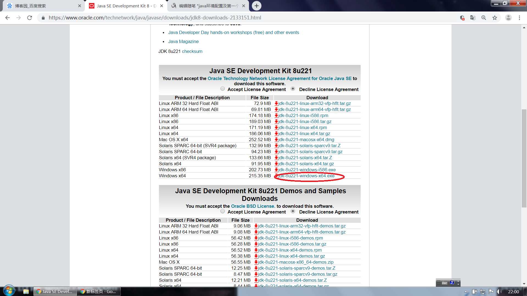Click the page vertical scrollbar thumb
Image resolution: width=527 pixels, height=296 pixels.
(524, 158)
